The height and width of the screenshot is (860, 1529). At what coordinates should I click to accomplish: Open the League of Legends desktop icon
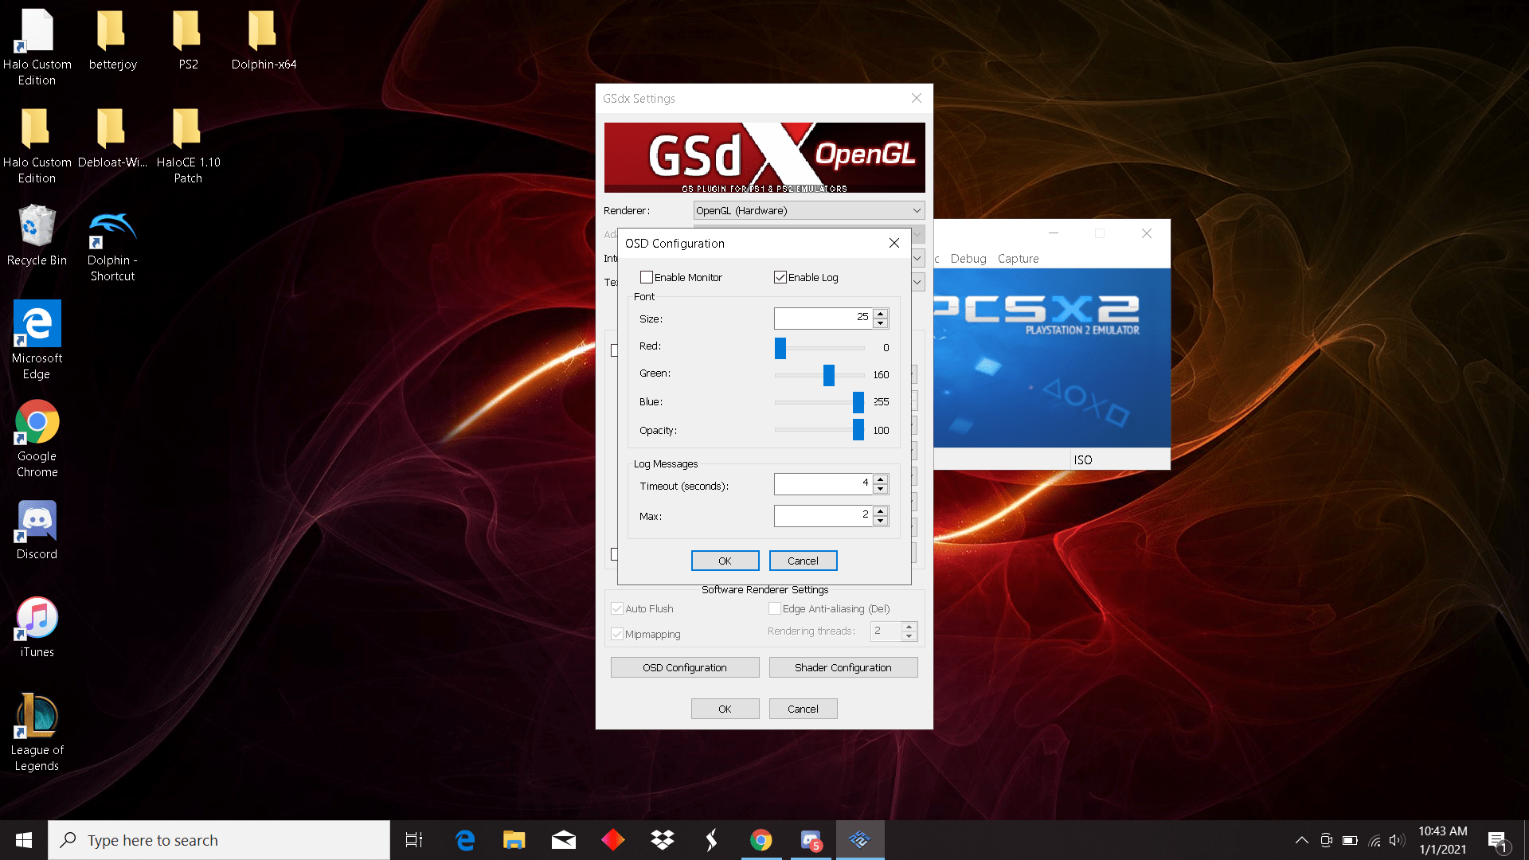click(37, 717)
